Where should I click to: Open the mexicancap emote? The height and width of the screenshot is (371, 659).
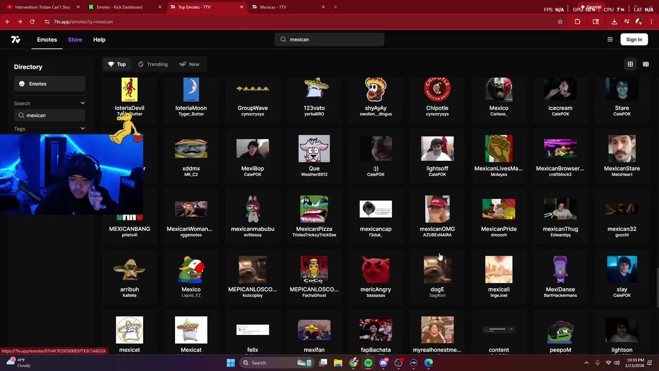pos(376,217)
